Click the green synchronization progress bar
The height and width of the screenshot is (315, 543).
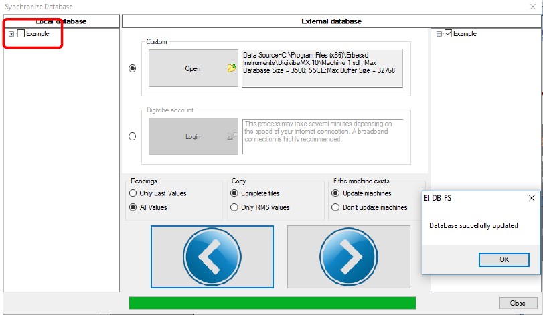[x=273, y=302]
